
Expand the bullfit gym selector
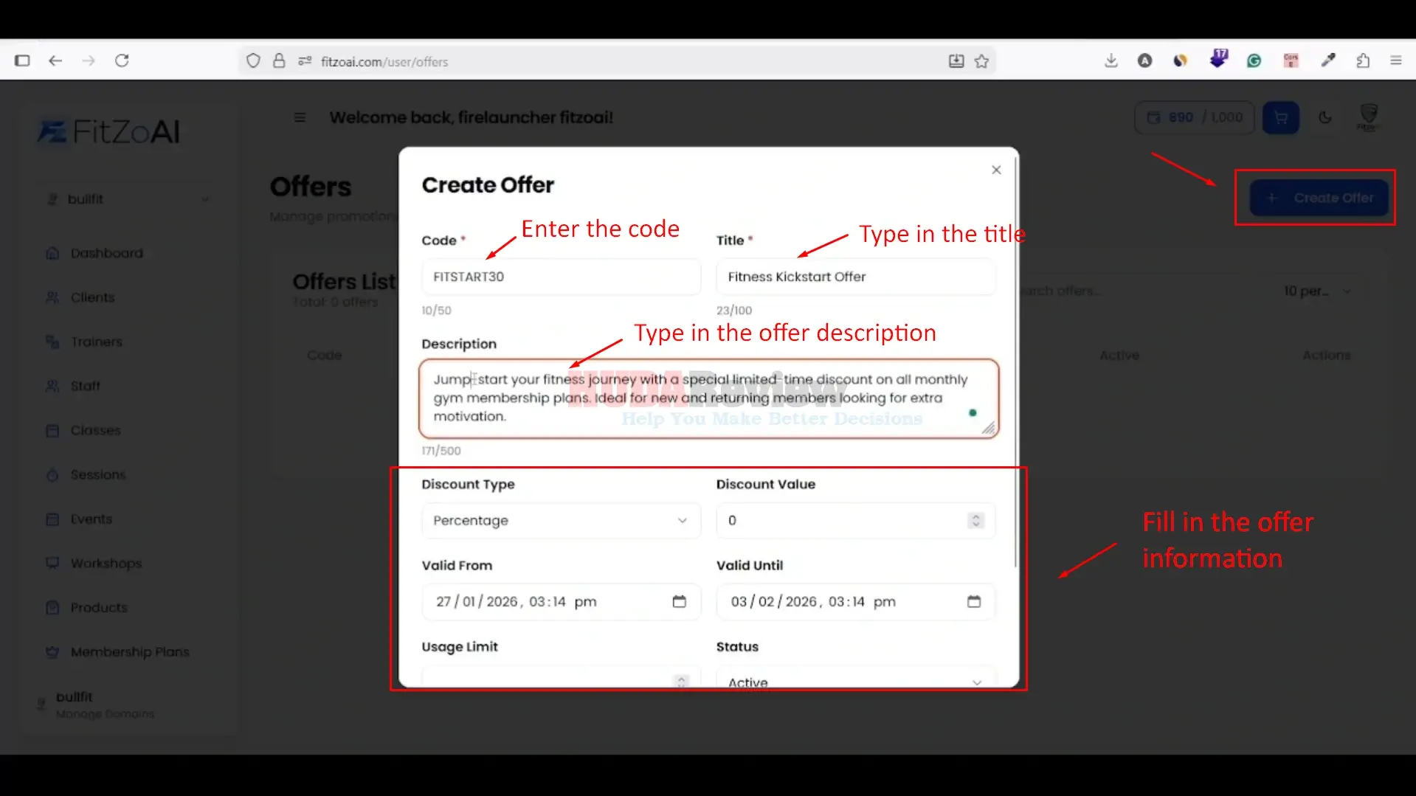(x=127, y=199)
